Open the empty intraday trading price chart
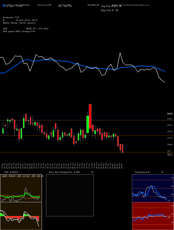Image resolution: width=174 pixels, height=230 pixels. pyautogui.click(x=70, y=195)
